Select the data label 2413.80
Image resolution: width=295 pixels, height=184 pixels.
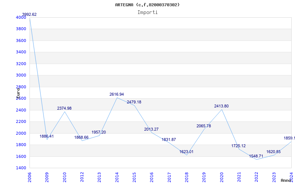click(x=222, y=106)
